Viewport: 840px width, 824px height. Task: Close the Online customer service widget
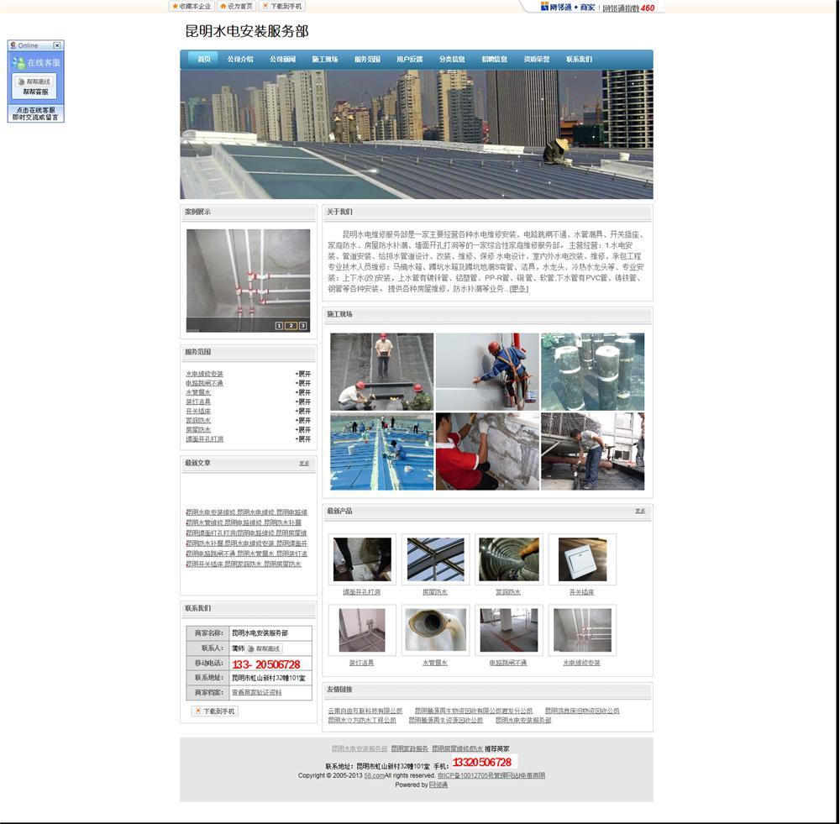pos(57,45)
